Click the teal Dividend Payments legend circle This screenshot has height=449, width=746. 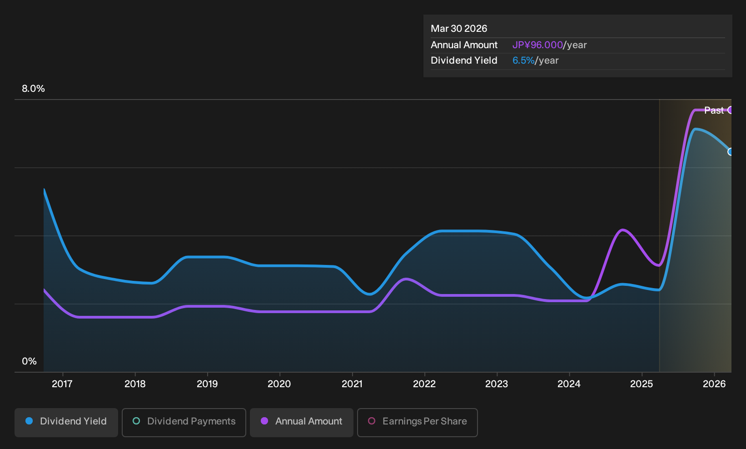coord(136,421)
